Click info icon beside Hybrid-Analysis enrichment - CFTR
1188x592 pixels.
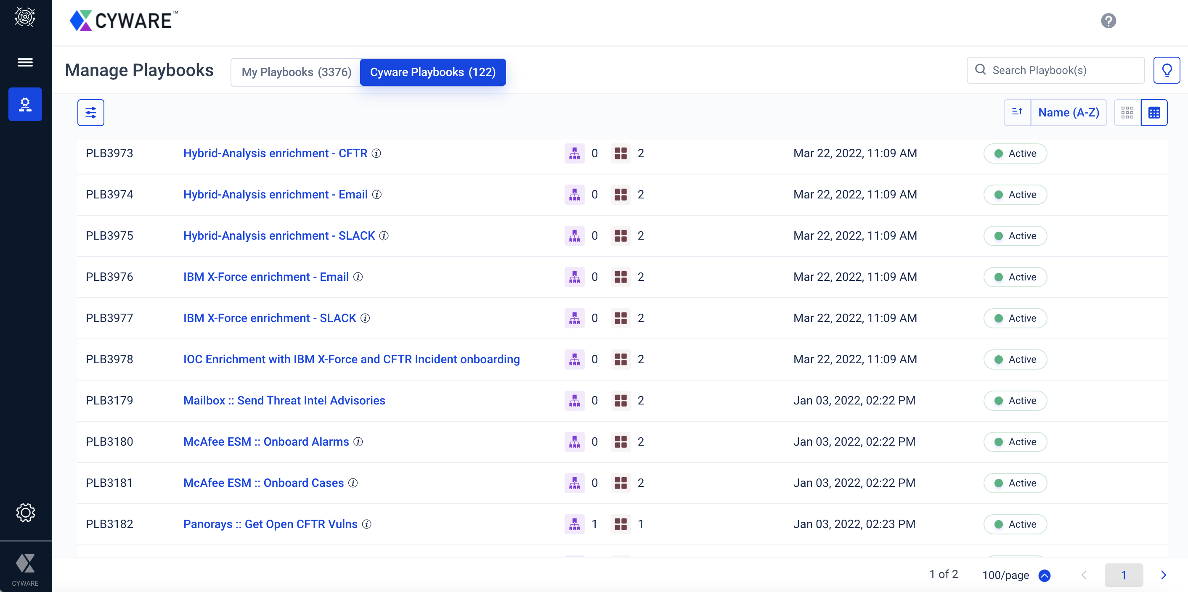pos(377,153)
